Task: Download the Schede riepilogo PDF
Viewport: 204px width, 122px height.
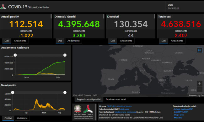Action: 183,109
